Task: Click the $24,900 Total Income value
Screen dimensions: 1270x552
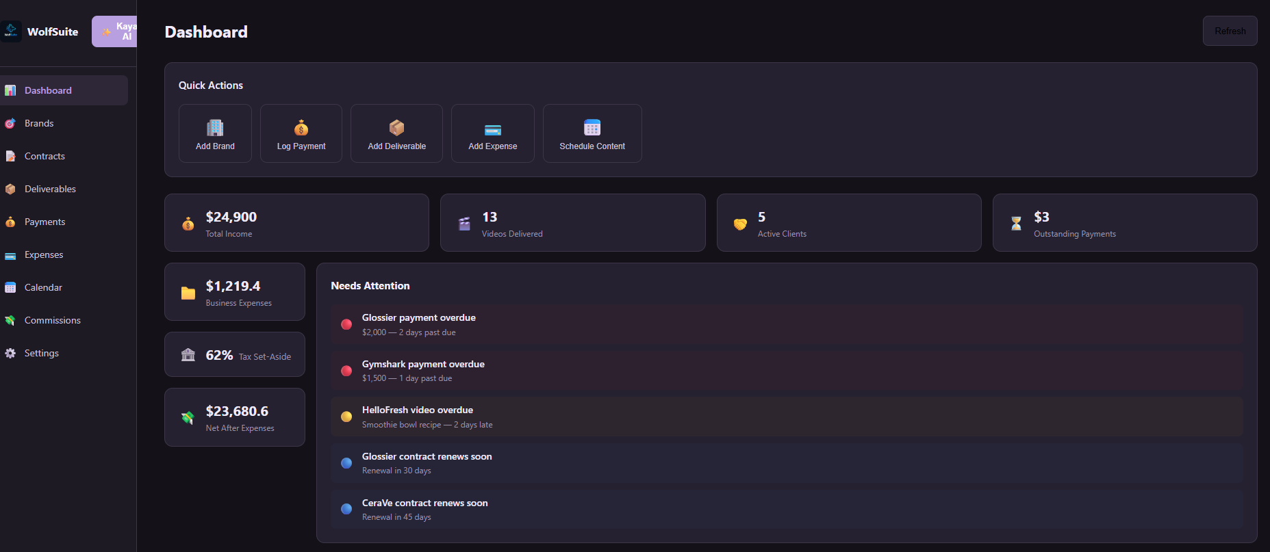Action: pyautogui.click(x=231, y=217)
